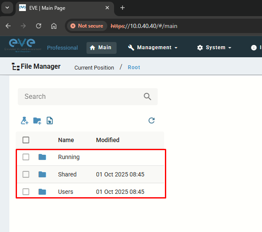The height and width of the screenshot is (232, 262).
Task: Click the search magnifier icon
Action: [x=148, y=96]
